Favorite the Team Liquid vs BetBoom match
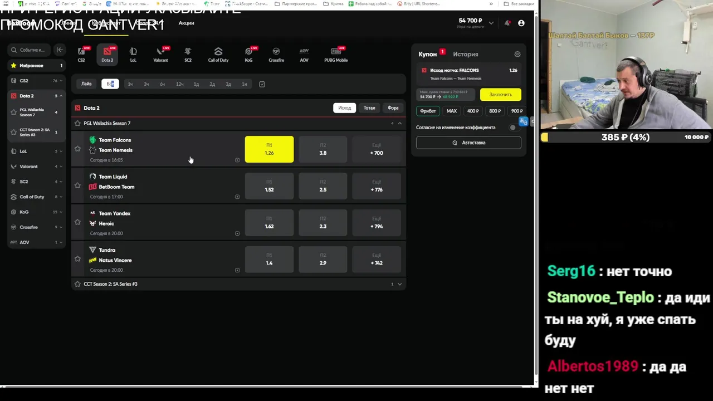The width and height of the screenshot is (713, 401). click(x=77, y=185)
